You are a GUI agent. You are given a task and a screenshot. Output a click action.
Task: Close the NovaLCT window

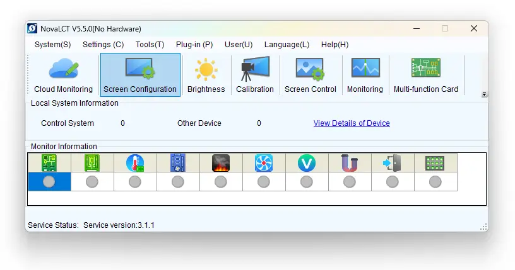coord(473,28)
